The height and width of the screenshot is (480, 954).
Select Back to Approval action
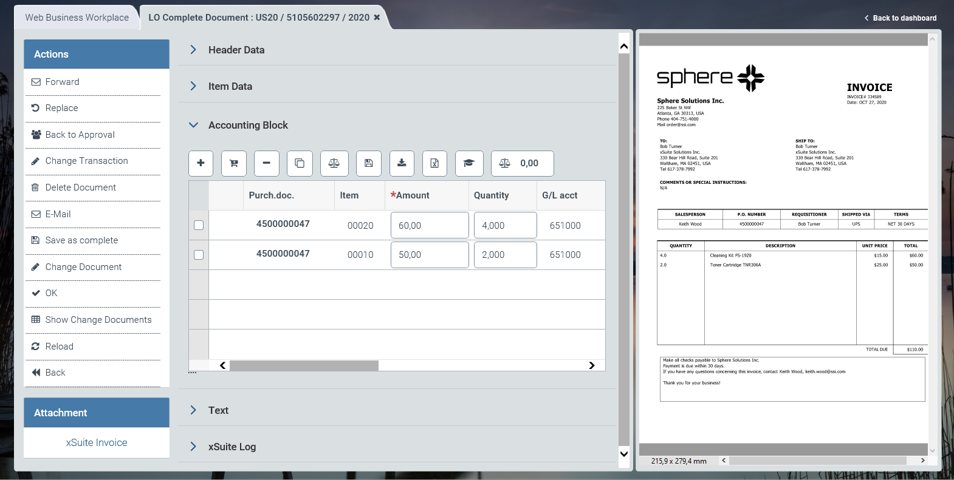pyautogui.click(x=80, y=135)
